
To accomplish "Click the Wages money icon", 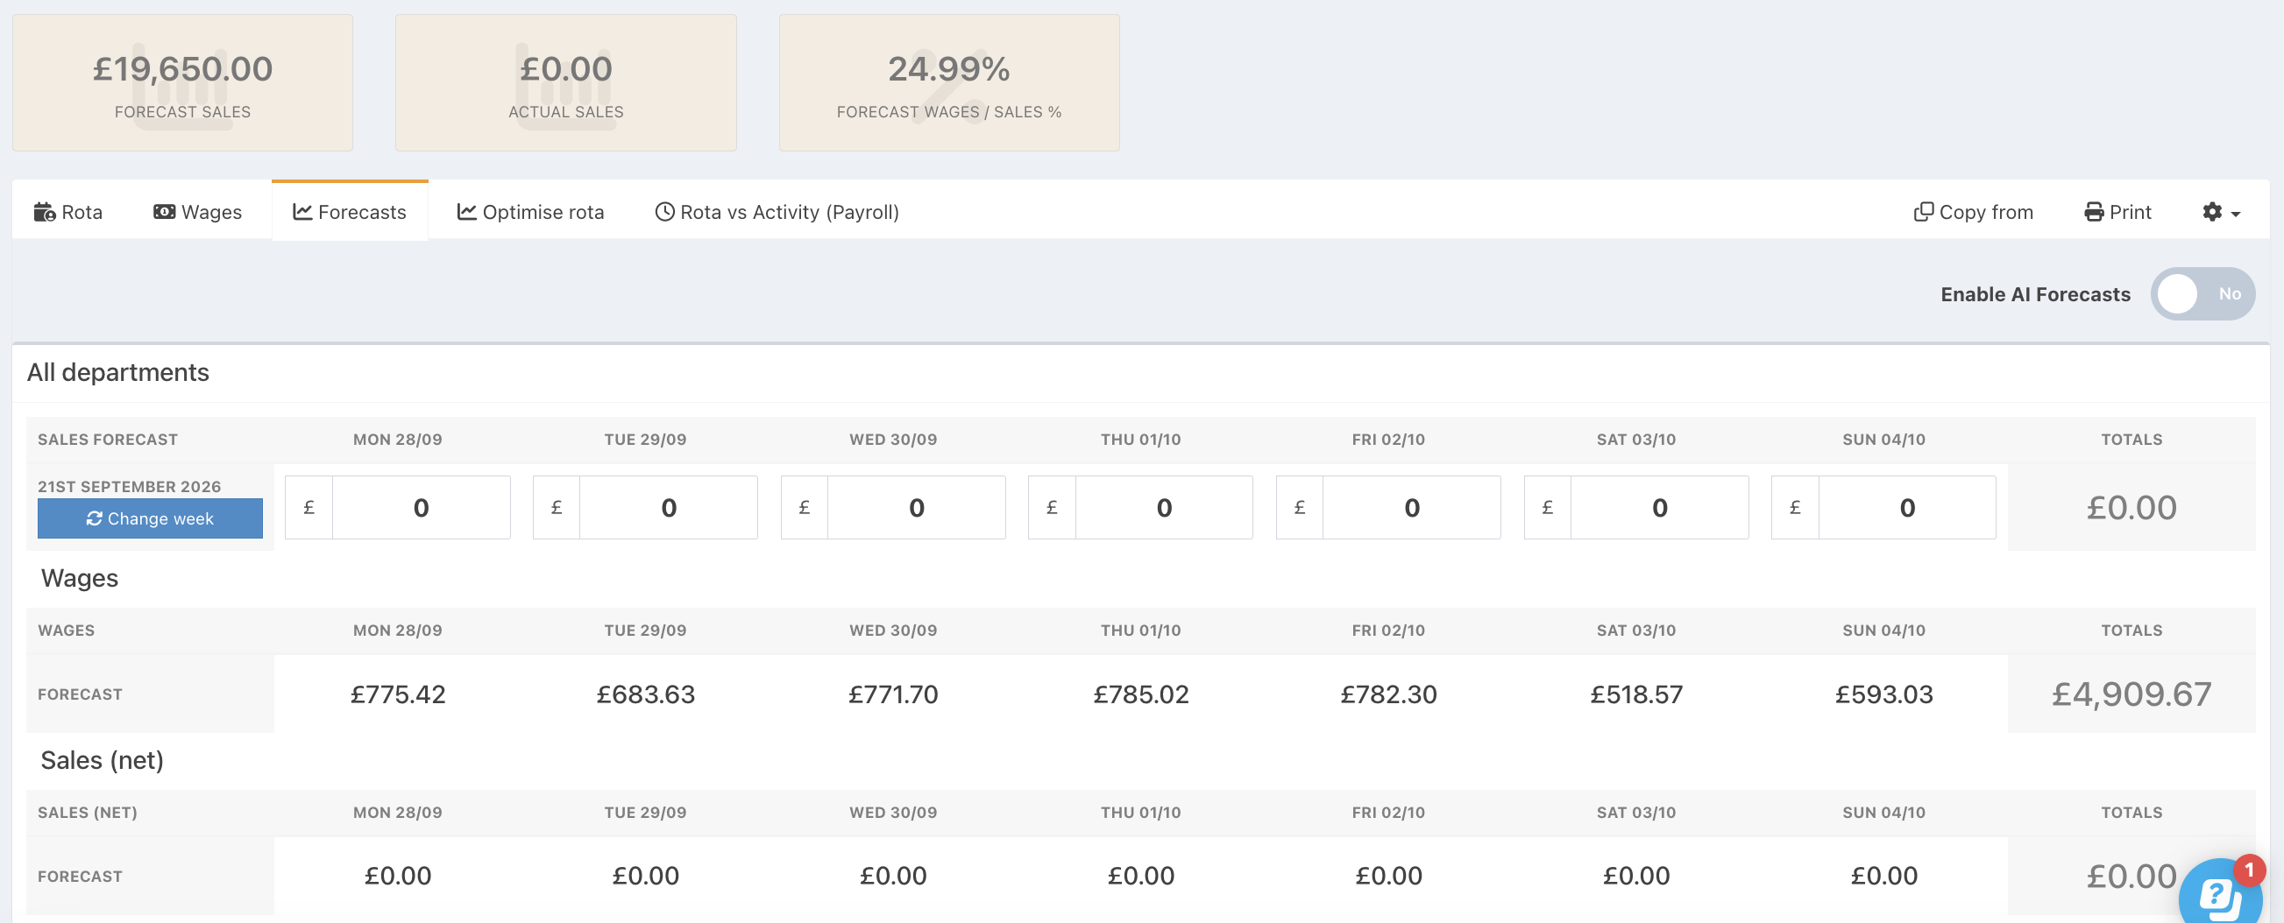I will point(164,212).
